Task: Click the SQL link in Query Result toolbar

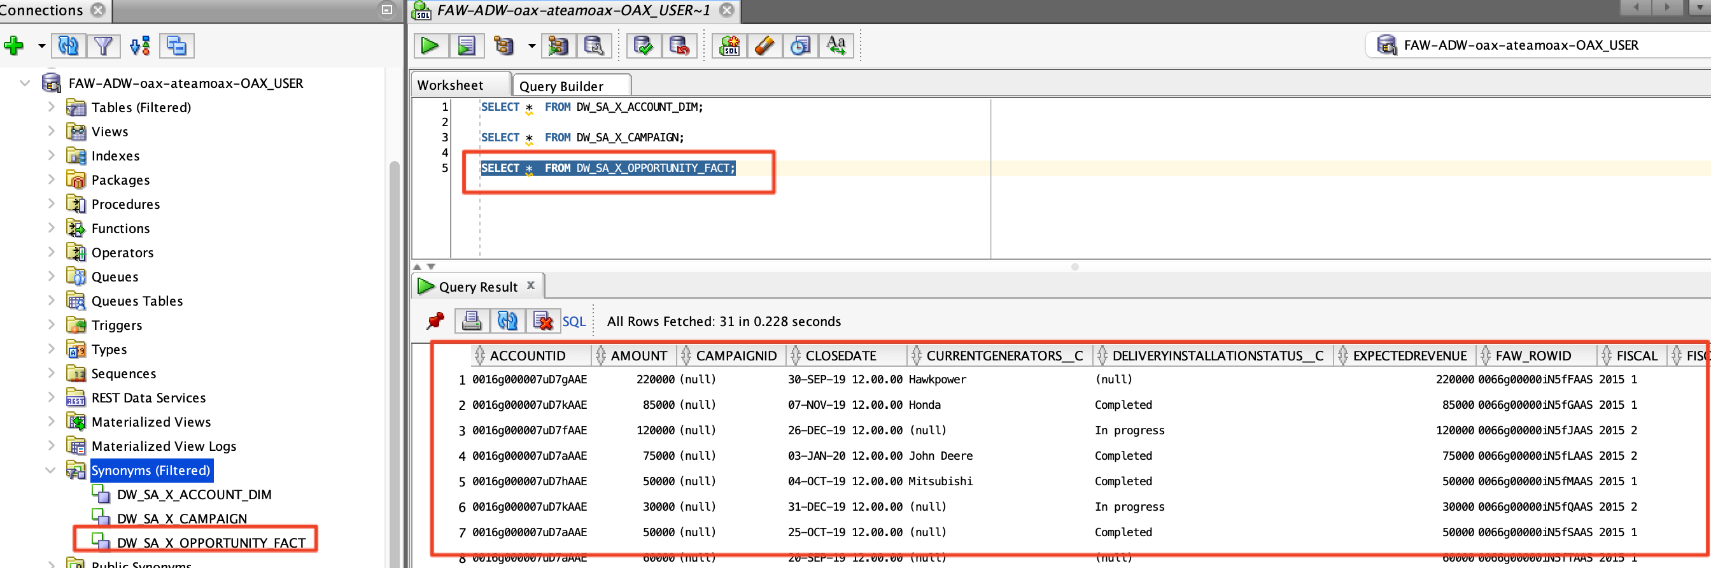Action: [x=574, y=322]
